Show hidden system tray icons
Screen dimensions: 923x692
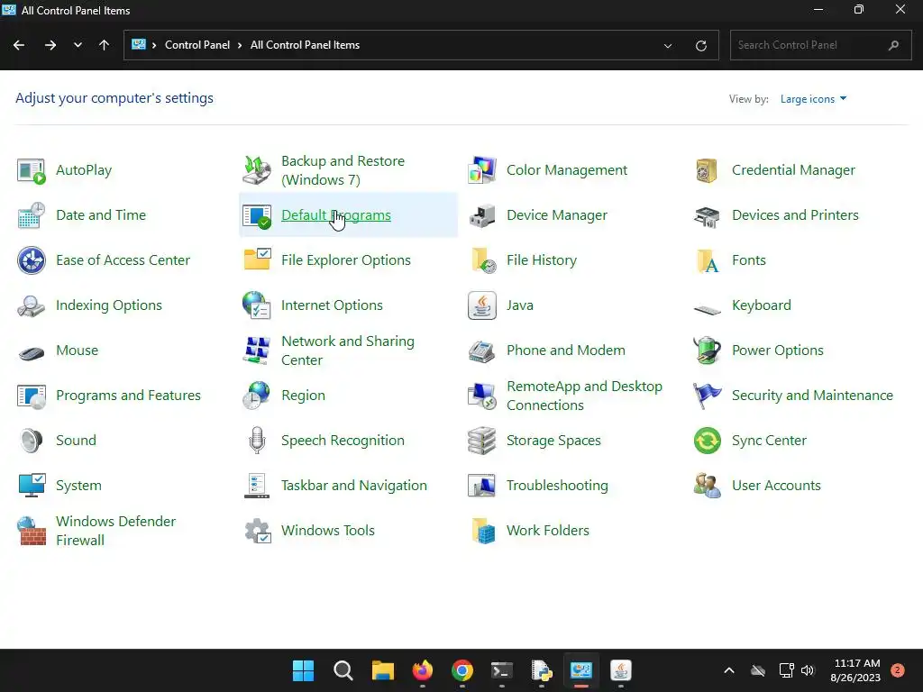tap(728, 670)
